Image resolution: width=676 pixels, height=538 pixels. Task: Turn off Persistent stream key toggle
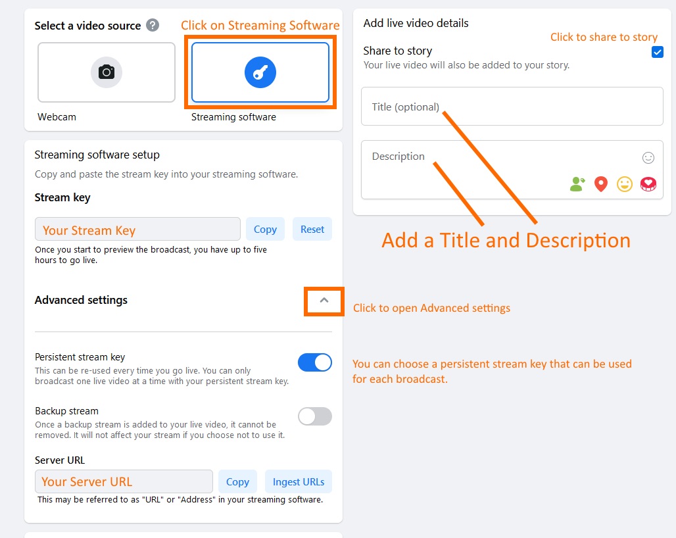[x=315, y=362]
